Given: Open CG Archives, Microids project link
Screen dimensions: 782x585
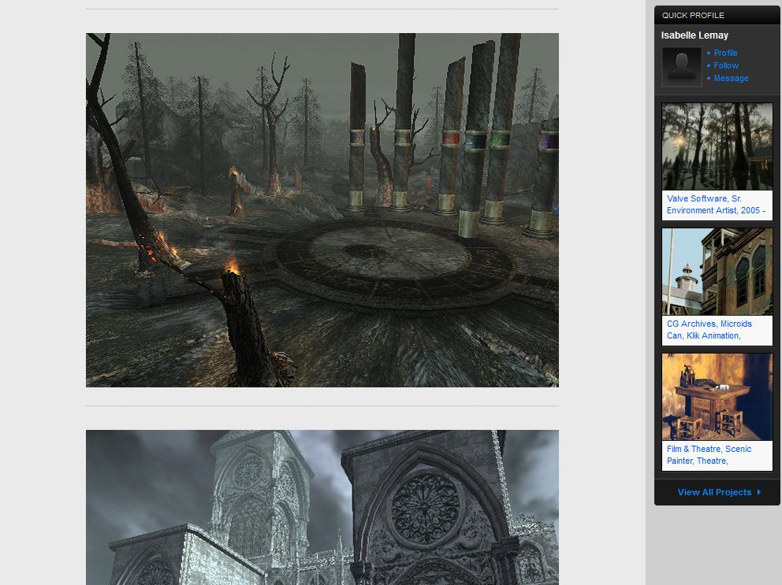Looking at the screenshot, I should click(x=709, y=329).
